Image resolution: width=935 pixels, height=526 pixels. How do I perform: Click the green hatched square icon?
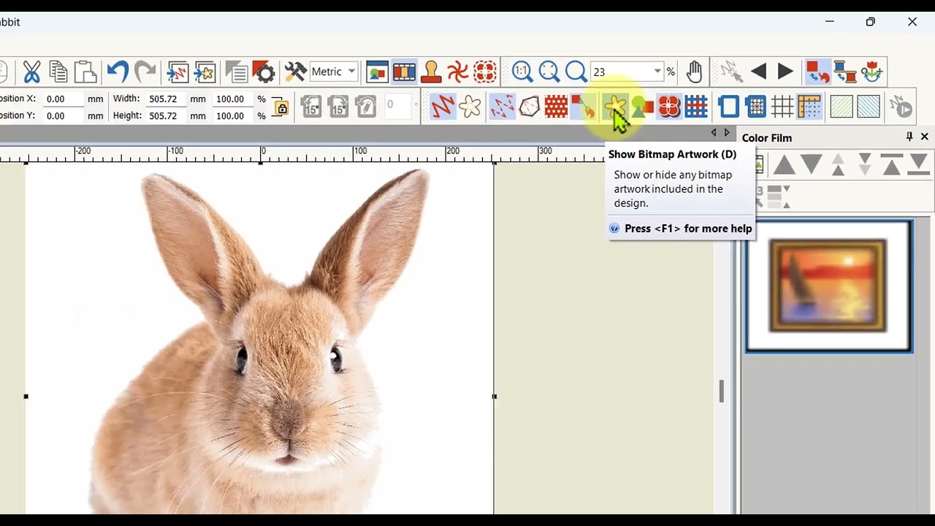tap(841, 107)
